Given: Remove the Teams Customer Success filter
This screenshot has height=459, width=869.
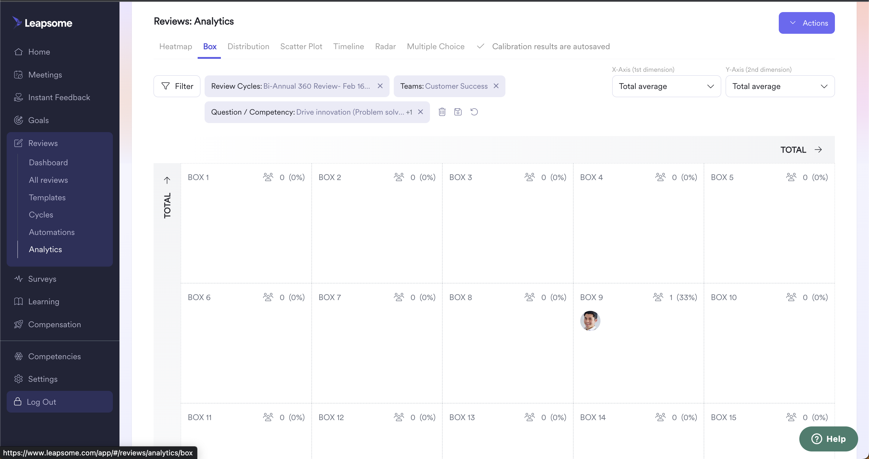Looking at the screenshot, I should (496, 86).
